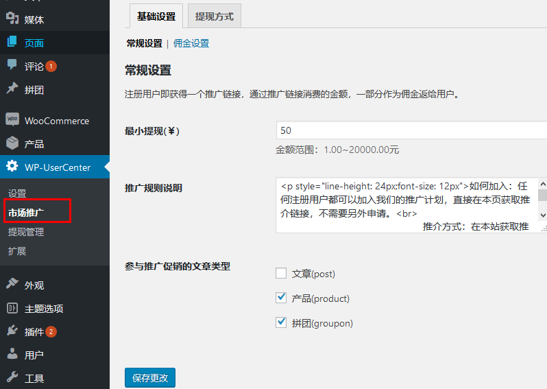Image resolution: width=547 pixels, height=389 pixels.
Task: Click the 常规设置 section heading
Action: (x=148, y=70)
